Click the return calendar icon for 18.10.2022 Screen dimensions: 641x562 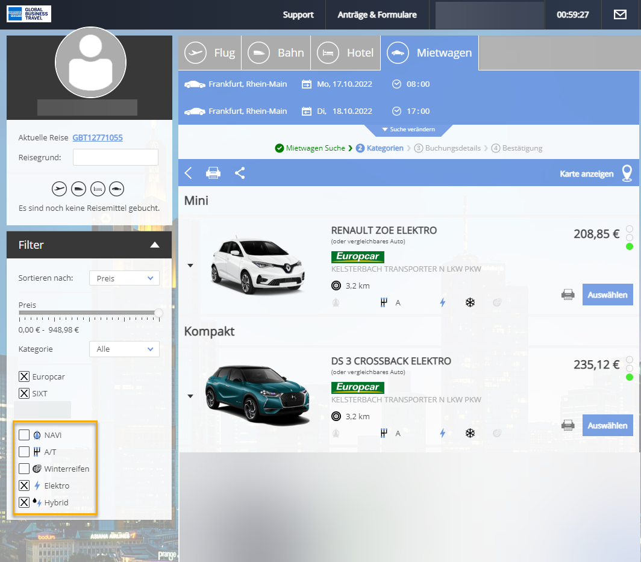(x=307, y=111)
